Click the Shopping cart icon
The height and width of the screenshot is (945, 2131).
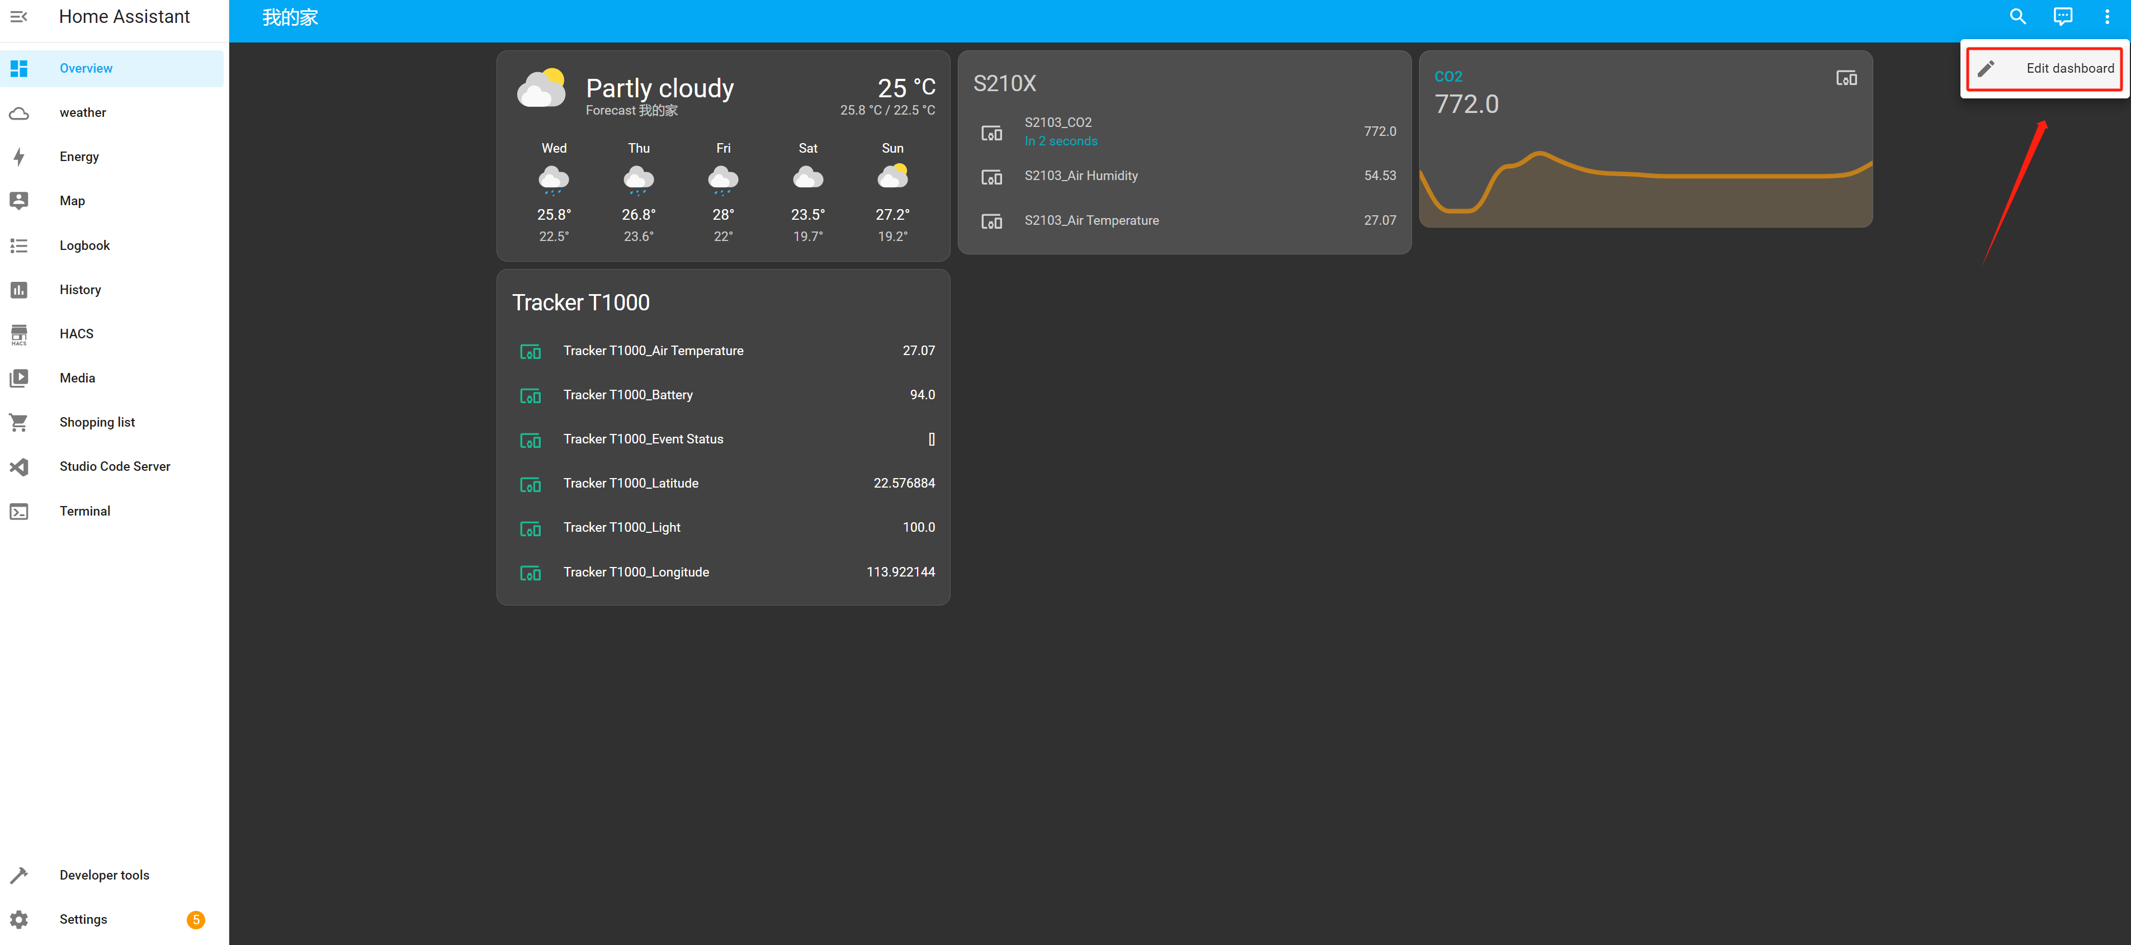pyautogui.click(x=19, y=422)
